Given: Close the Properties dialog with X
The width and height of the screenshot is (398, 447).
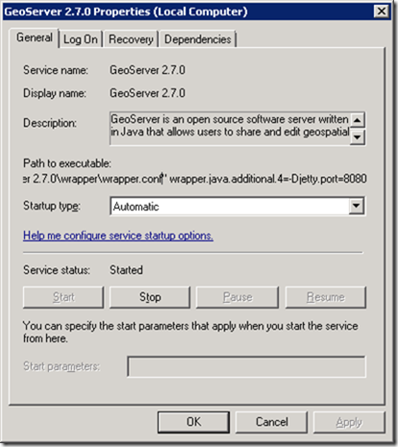Looking at the screenshot, I should pyautogui.click(x=382, y=12).
